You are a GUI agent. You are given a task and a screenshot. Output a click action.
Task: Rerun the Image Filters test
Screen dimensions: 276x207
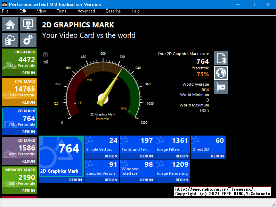[x=182, y=156]
